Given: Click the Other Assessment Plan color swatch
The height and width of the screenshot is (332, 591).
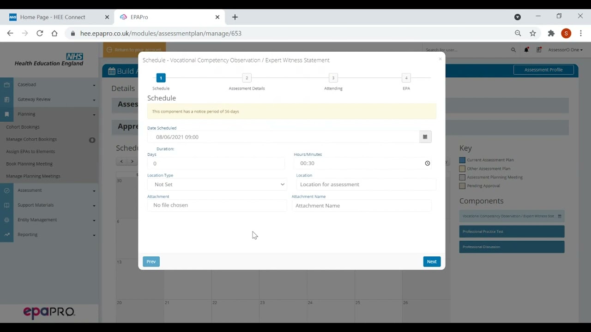Looking at the screenshot, I should (462, 169).
